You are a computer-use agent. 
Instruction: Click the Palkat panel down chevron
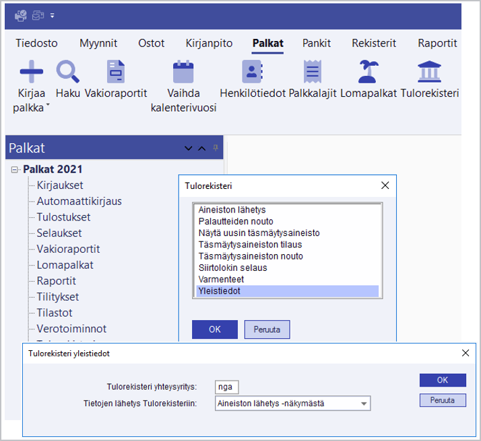(x=189, y=149)
